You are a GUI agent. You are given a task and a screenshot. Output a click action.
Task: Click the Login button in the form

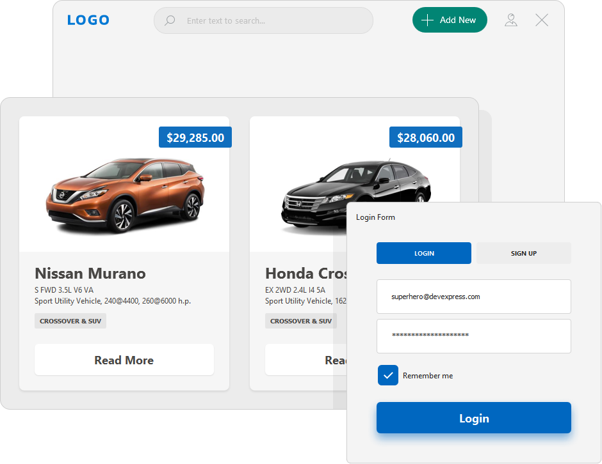tap(473, 417)
